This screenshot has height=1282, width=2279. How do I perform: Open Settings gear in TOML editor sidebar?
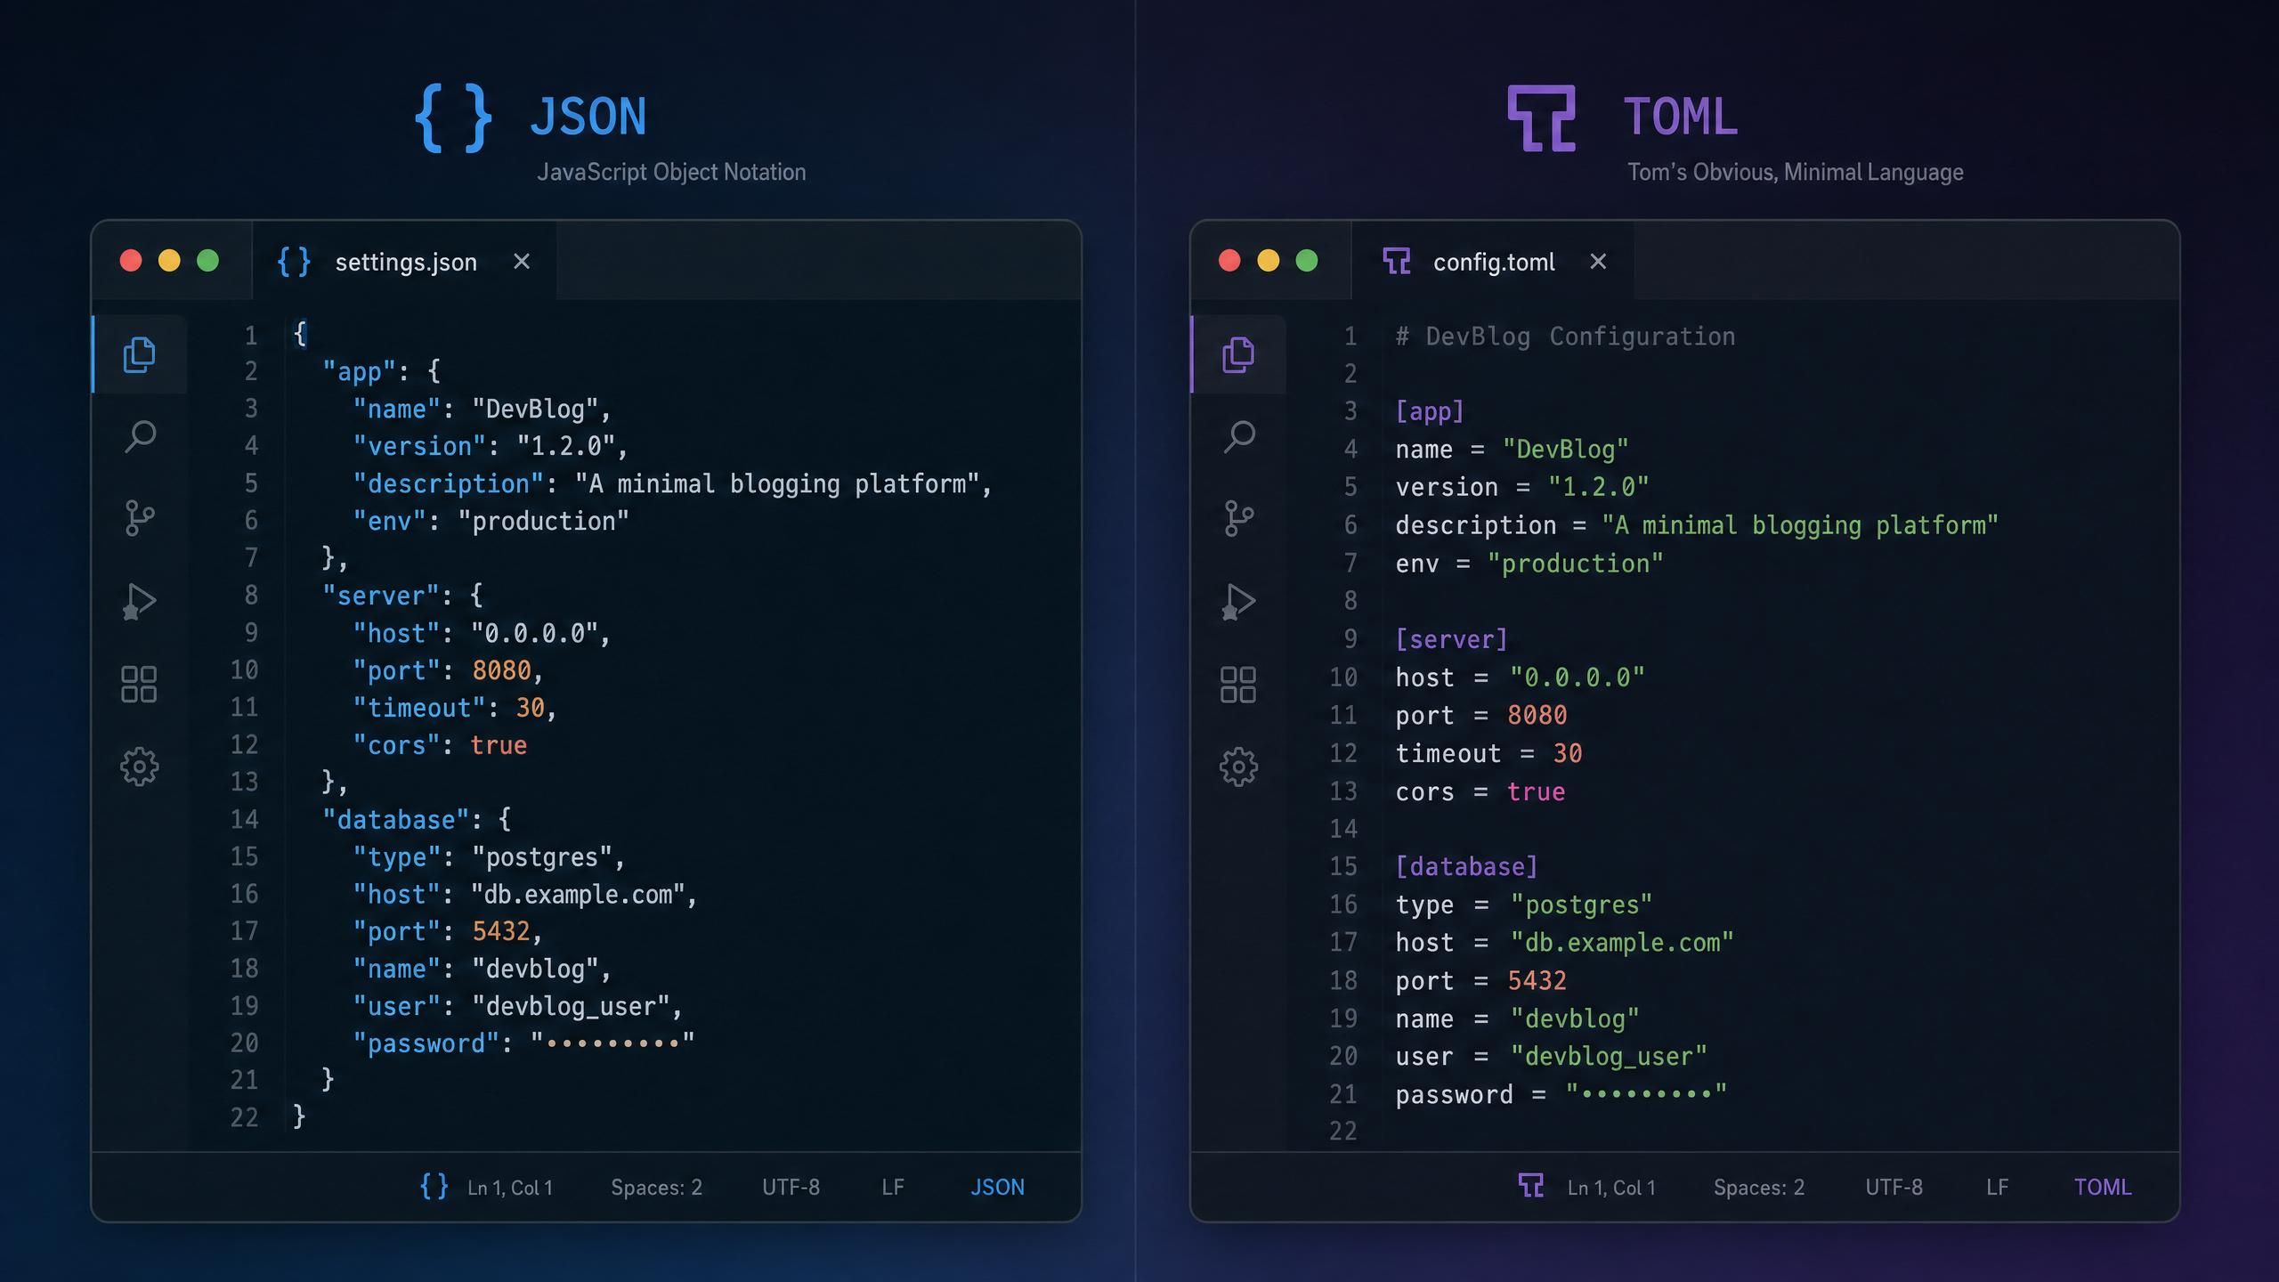(1238, 767)
